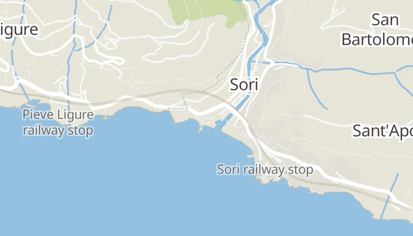Select the Sori railway stop label

pos(265,169)
